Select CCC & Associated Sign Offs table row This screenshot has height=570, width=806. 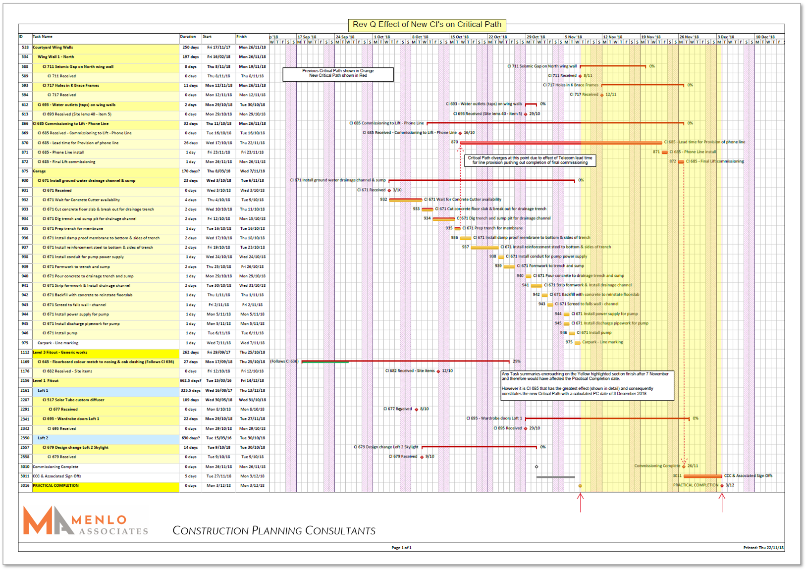[144, 476]
